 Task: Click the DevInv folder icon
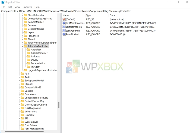click(x=28, y=60)
